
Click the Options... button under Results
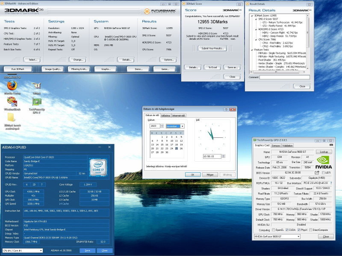[x=168, y=60]
